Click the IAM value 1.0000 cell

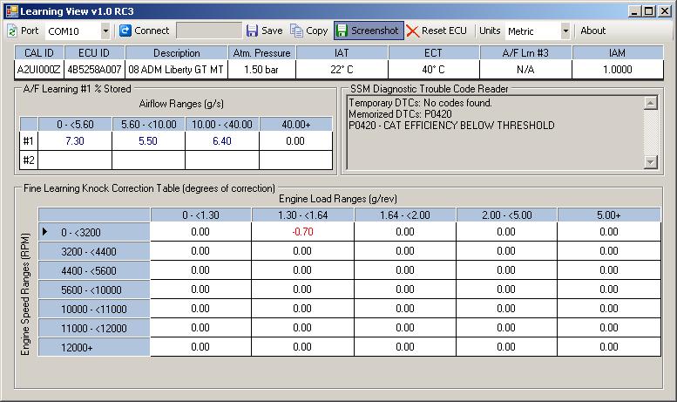pyautogui.click(x=617, y=69)
